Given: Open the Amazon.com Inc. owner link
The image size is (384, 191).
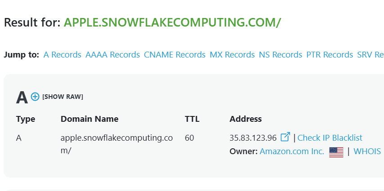Looking at the screenshot, I should tap(292, 151).
